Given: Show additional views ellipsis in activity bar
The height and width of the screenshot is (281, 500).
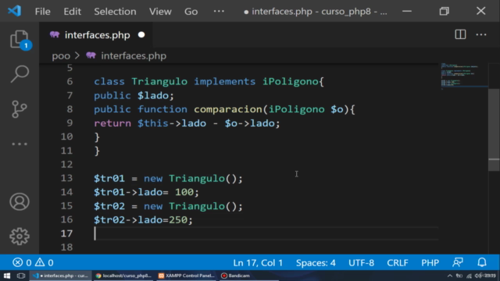Looking at the screenshot, I should point(20,144).
